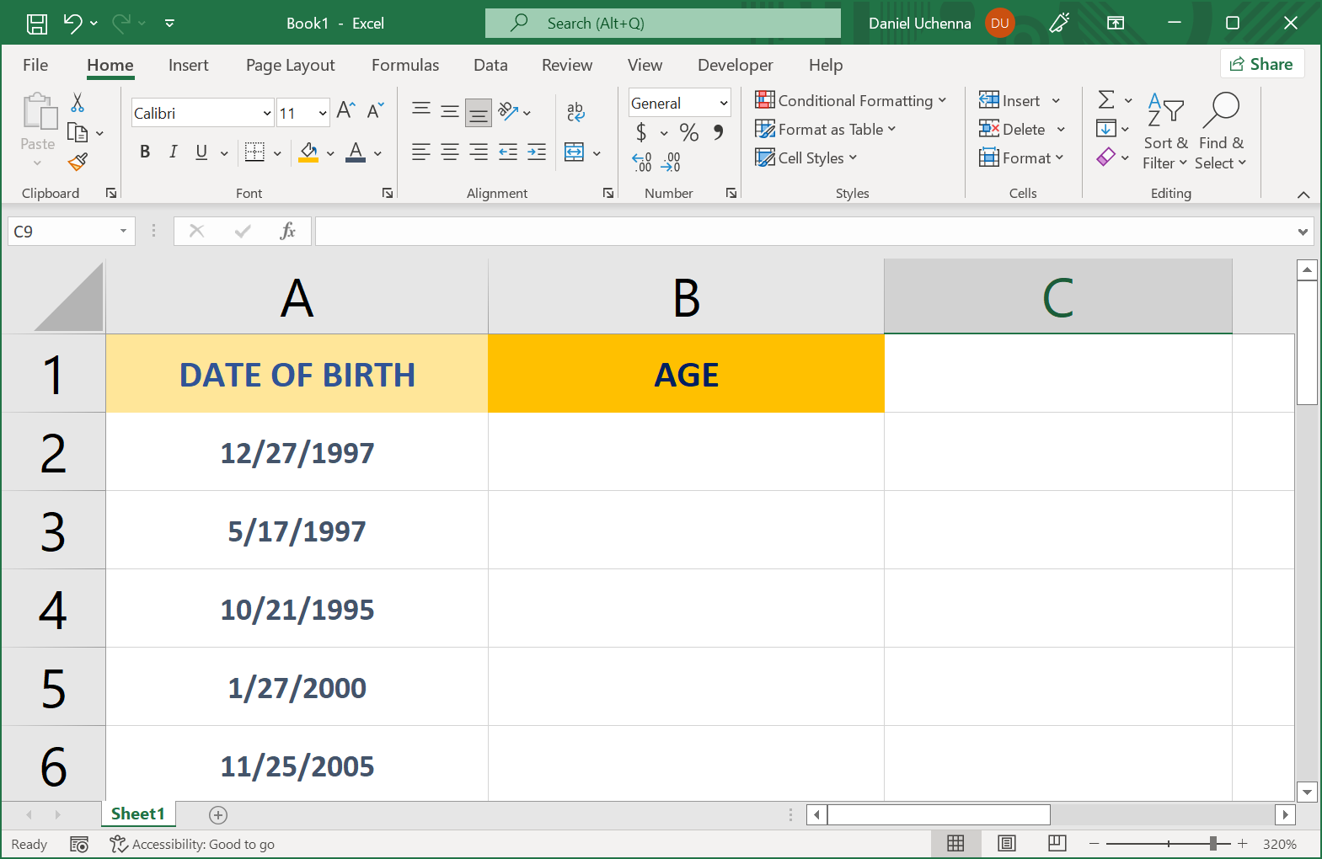Open the Calibri font name dropdown
Viewport: 1322px width, 859px height.
tap(267, 113)
